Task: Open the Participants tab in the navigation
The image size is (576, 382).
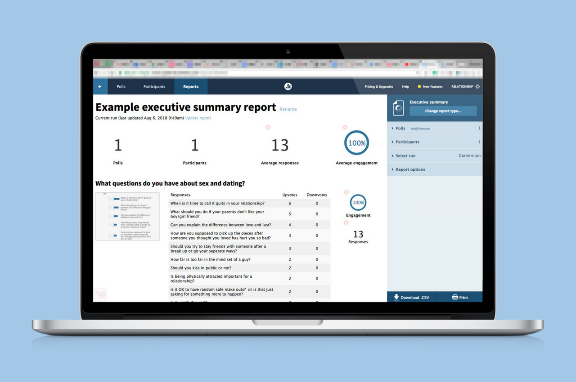Action: coord(154,86)
